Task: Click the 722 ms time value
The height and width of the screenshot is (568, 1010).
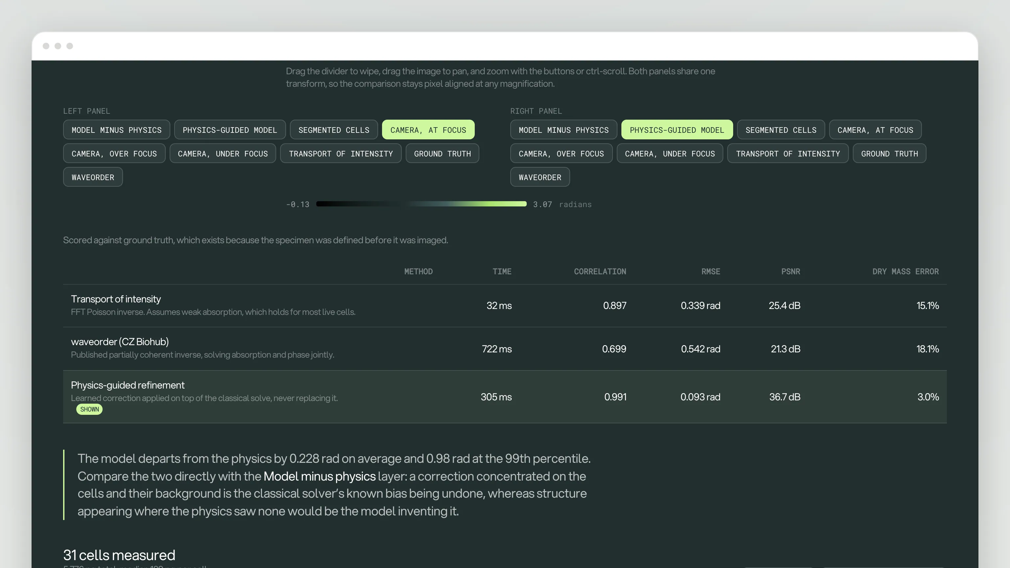Action: click(496, 349)
